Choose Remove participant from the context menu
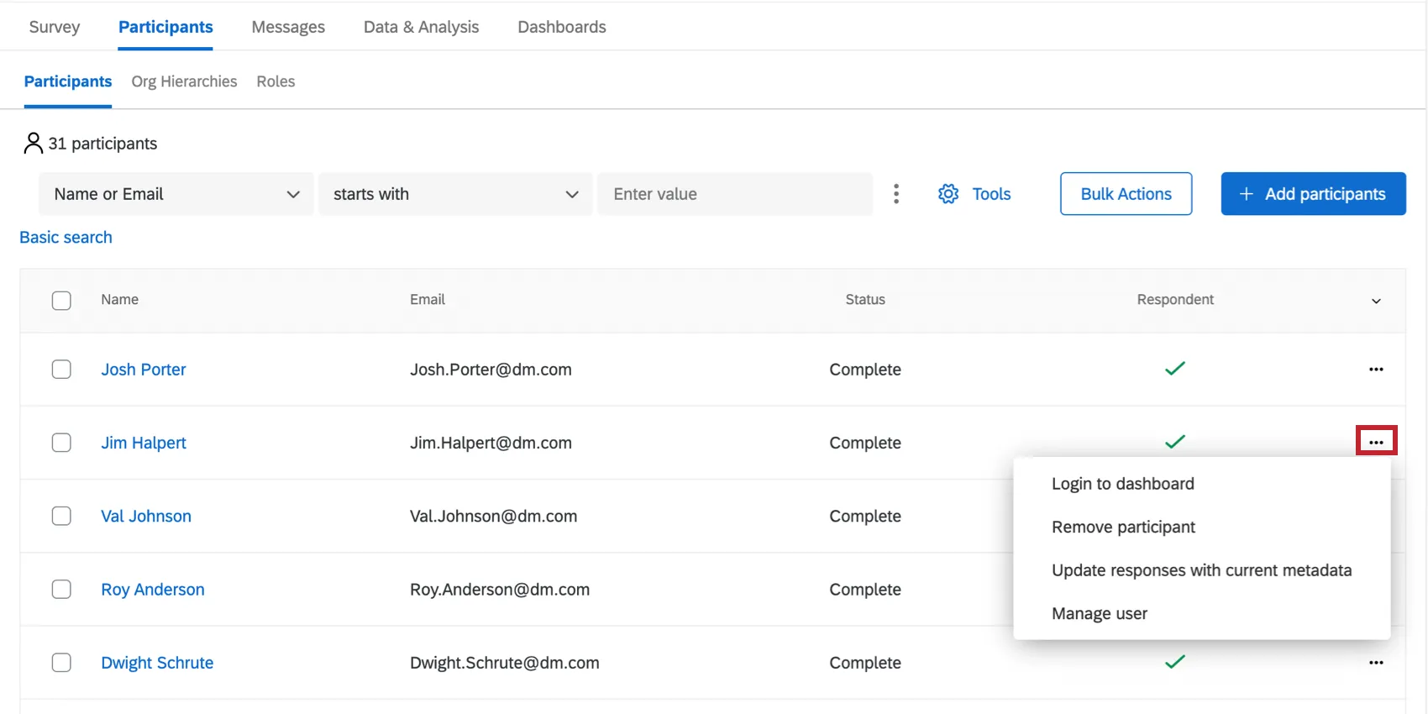The height and width of the screenshot is (714, 1428). tap(1123, 528)
